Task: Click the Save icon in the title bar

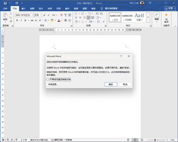Action: coord(5,3)
